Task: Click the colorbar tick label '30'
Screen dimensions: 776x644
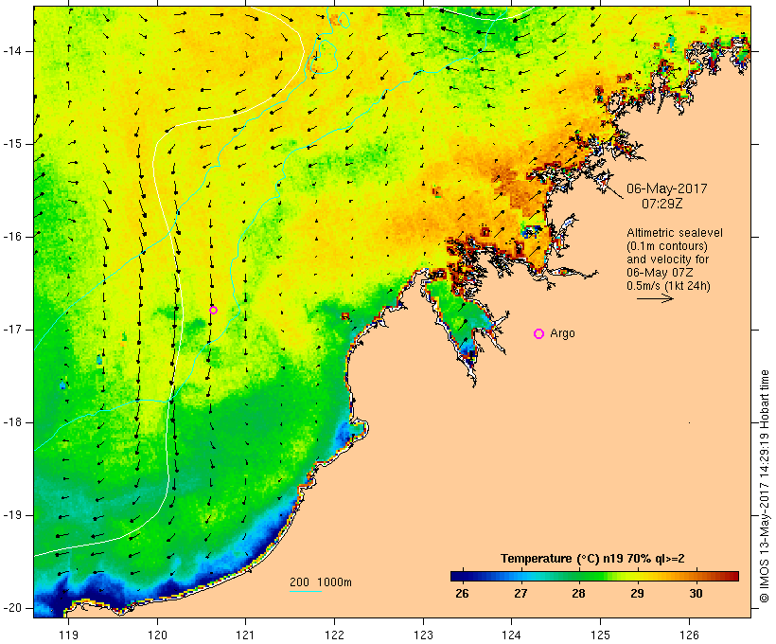Action: [696, 593]
